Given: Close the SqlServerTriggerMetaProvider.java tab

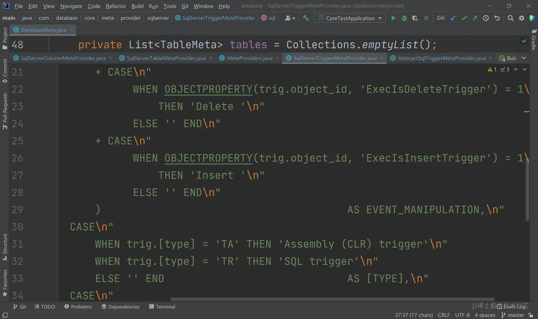Looking at the screenshot, I should pos(382,58).
